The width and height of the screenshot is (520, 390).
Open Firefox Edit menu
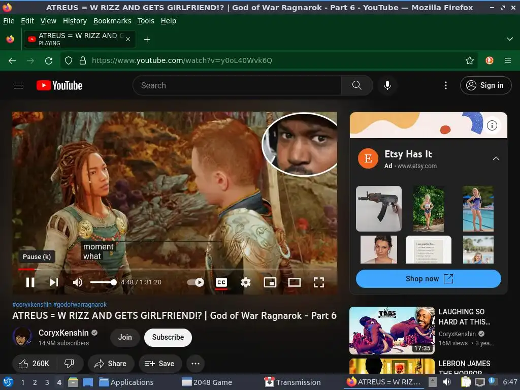click(27, 21)
